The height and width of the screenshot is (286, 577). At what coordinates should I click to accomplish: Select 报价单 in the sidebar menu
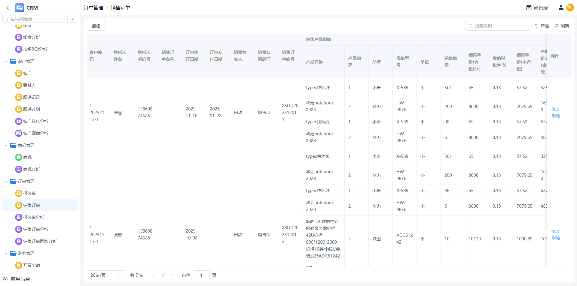29,193
